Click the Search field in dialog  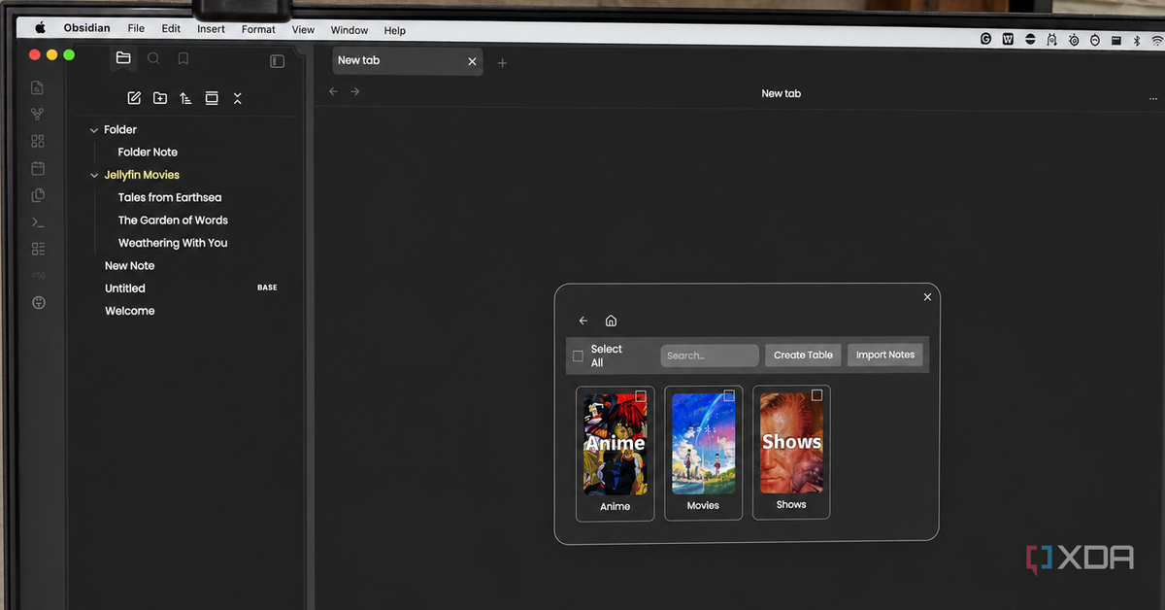(x=710, y=356)
